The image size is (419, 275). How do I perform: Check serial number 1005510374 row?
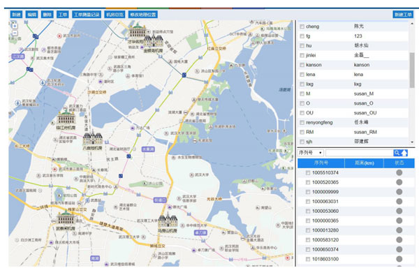click(x=308, y=172)
